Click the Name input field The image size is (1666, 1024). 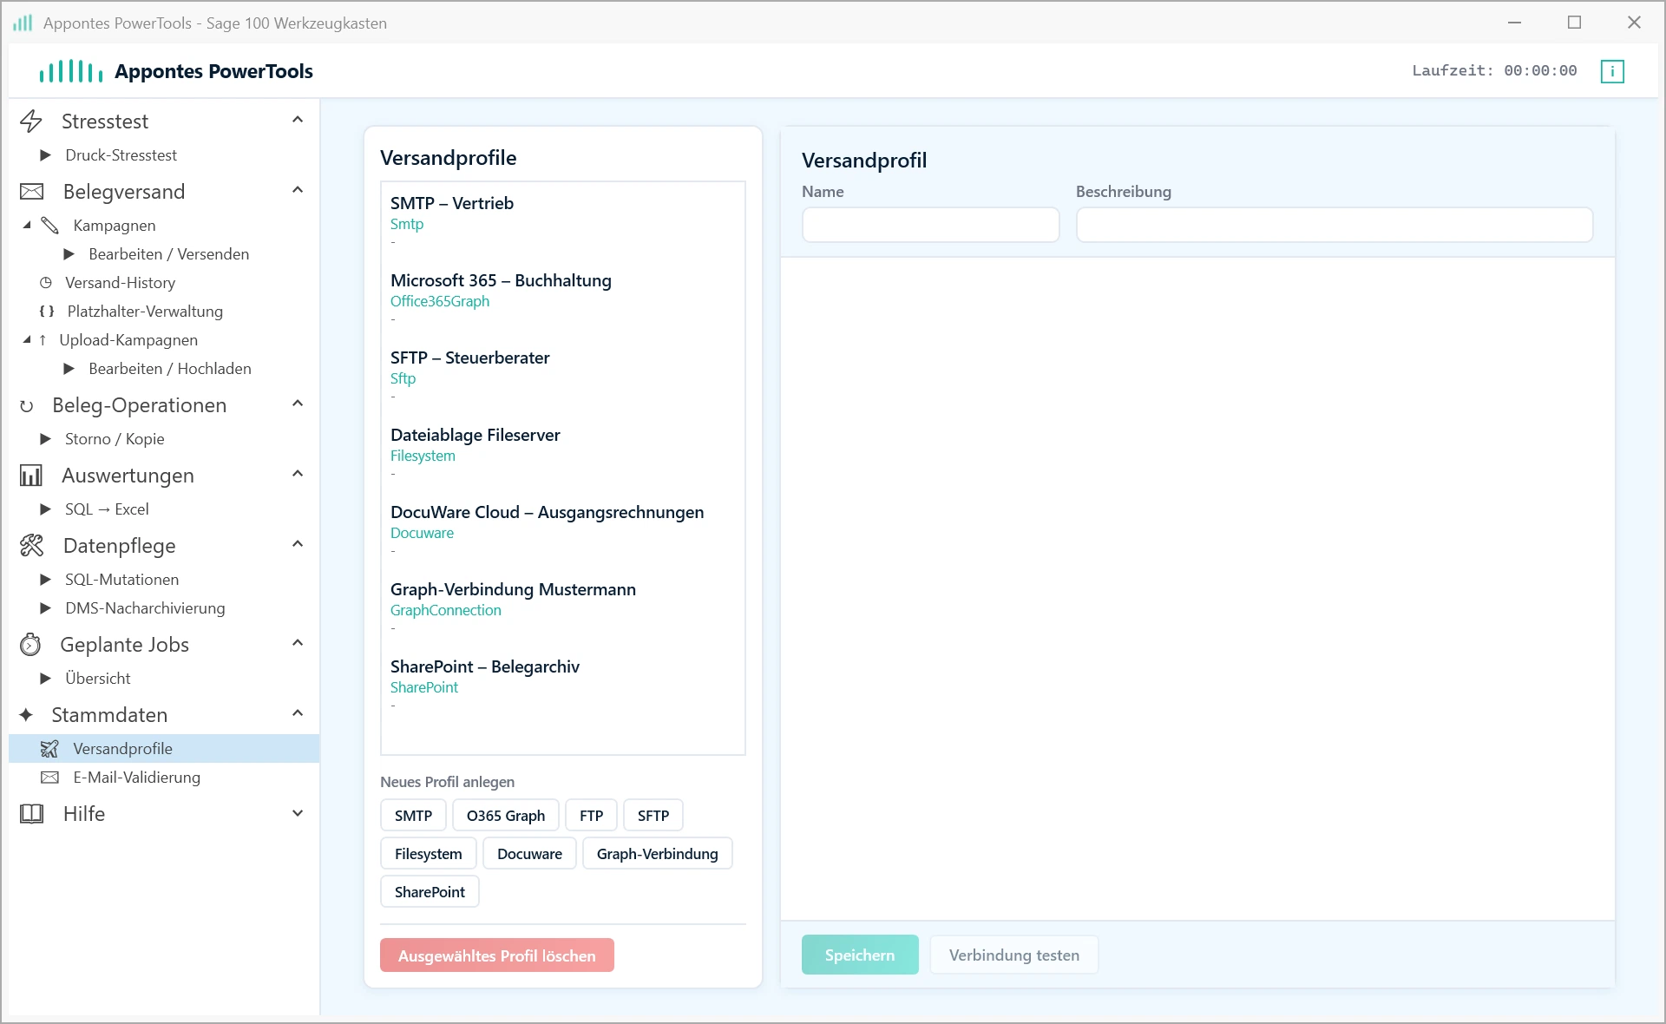[x=930, y=225]
